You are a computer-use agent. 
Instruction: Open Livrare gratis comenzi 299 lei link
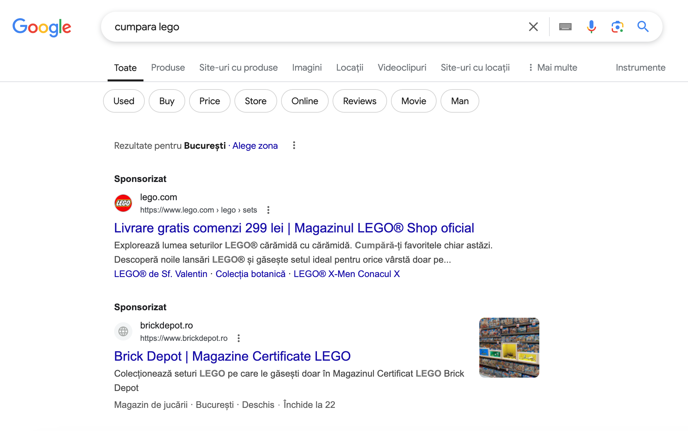294,228
